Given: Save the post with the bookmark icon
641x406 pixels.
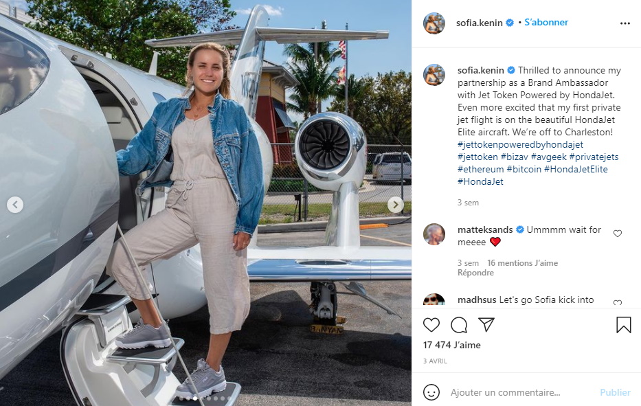Looking at the screenshot, I should pyautogui.click(x=624, y=325).
